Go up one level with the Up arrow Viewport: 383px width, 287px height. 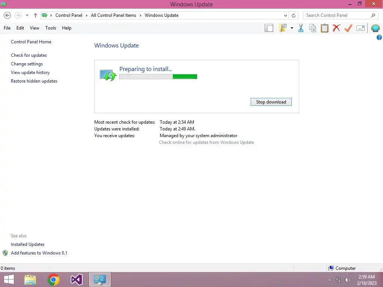click(36, 15)
